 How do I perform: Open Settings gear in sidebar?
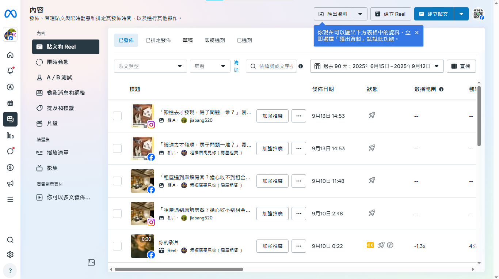(x=10, y=255)
